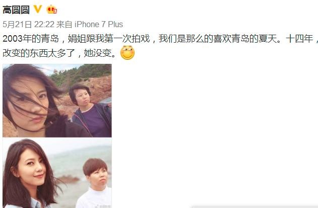
Task: Click the 十四年 text at line end
Action: pos(299,39)
